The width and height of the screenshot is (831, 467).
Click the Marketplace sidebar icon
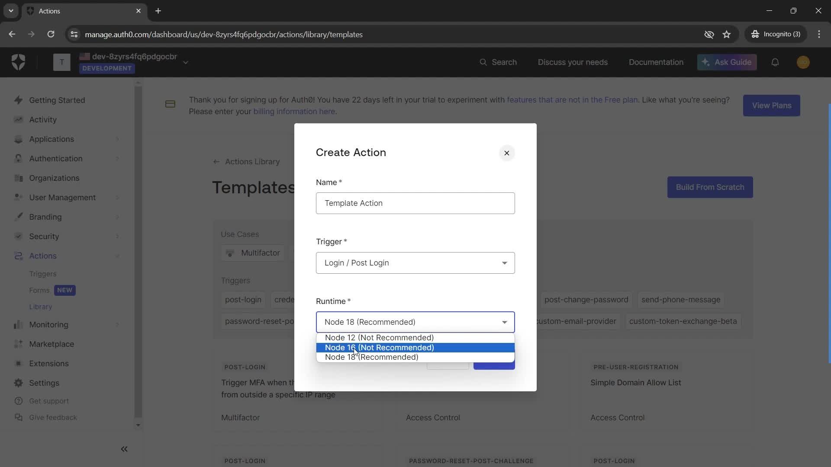[x=18, y=344]
